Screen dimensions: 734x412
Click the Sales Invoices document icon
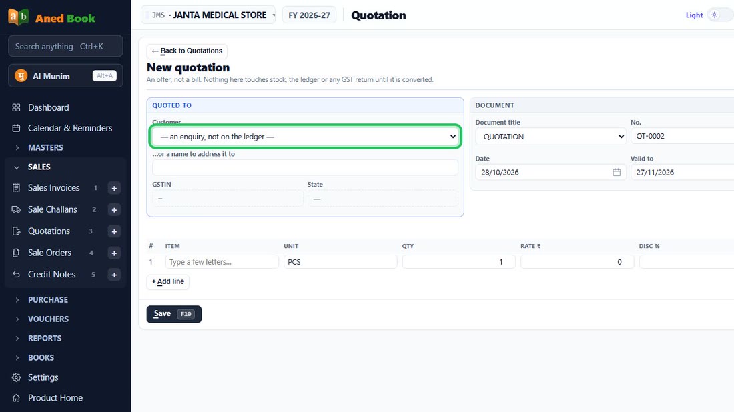pyautogui.click(x=17, y=188)
